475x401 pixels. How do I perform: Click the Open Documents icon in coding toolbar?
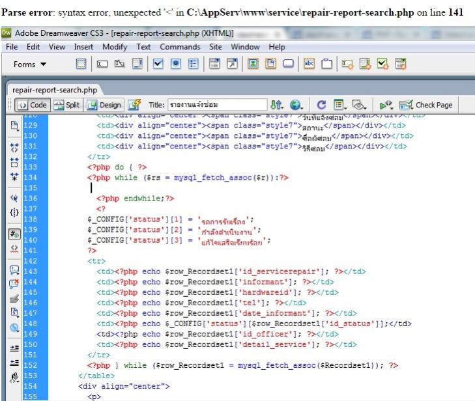(14, 126)
